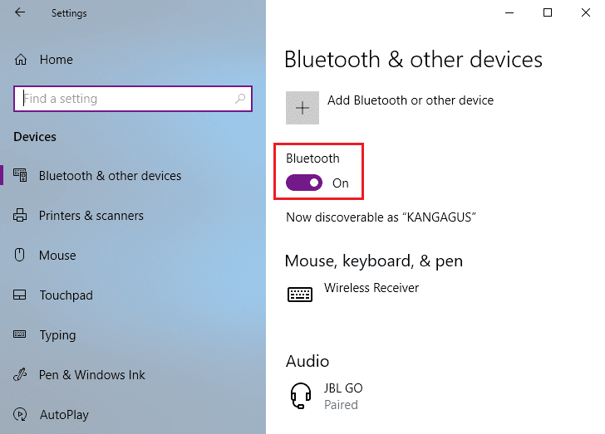The height and width of the screenshot is (434, 605).
Task: Maximize the Settings window
Action: (x=548, y=12)
